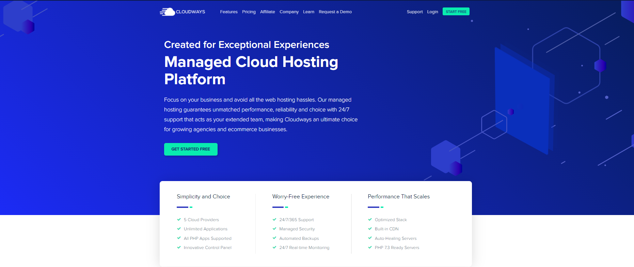
Task: Click the 24/7 Real-time Monitoring text
Action: pyautogui.click(x=304, y=248)
